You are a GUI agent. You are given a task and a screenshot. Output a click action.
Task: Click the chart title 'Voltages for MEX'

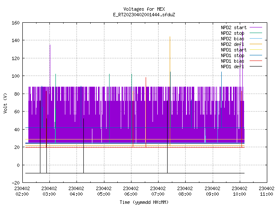point(144,9)
